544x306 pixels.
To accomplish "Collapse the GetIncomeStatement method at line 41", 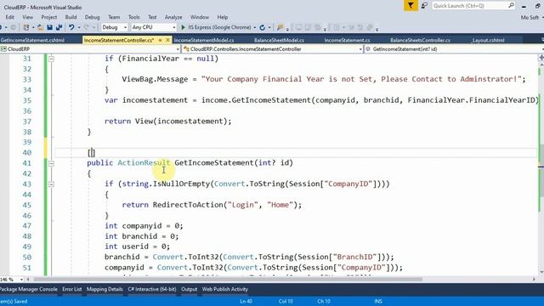I will [51, 163].
